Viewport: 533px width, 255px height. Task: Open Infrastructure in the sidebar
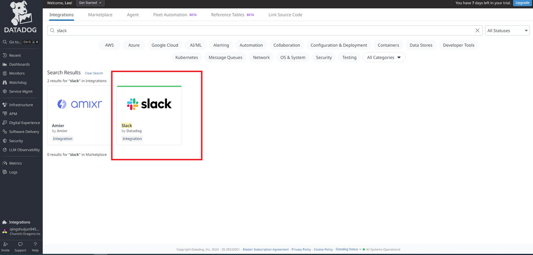click(21, 105)
